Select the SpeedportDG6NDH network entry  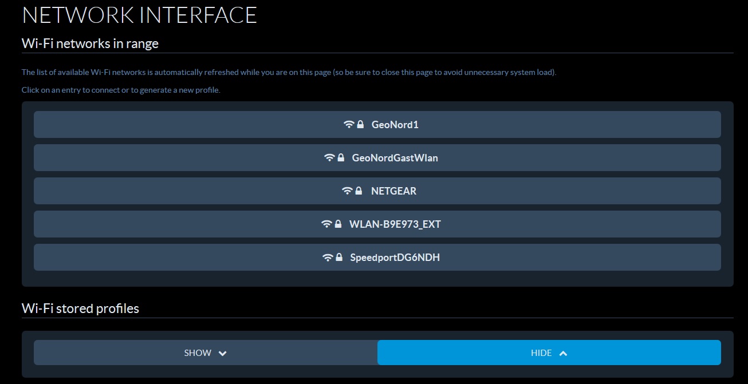pyautogui.click(x=377, y=257)
